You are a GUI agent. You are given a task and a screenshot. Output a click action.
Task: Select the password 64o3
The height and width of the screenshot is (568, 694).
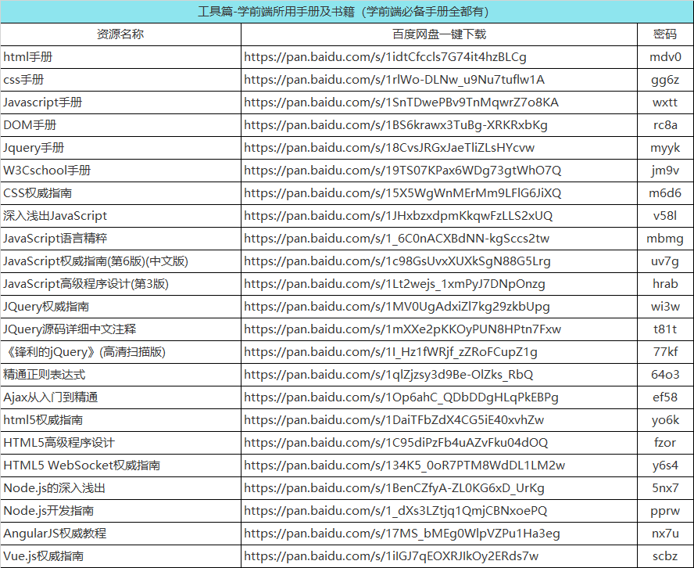tap(665, 375)
